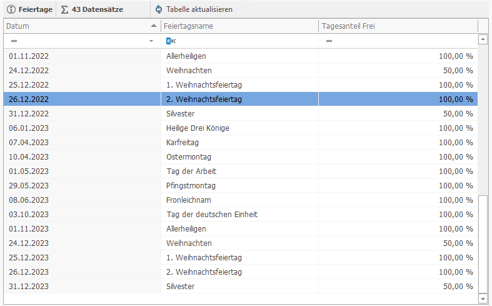The image size is (492, 306).
Task: Click the Heilige Drei Könige cell
Action: (239, 128)
